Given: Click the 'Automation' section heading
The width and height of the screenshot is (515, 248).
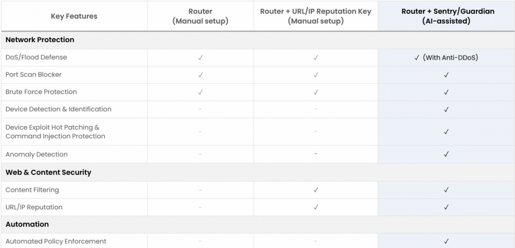Looking at the screenshot, I should [27, 224].
